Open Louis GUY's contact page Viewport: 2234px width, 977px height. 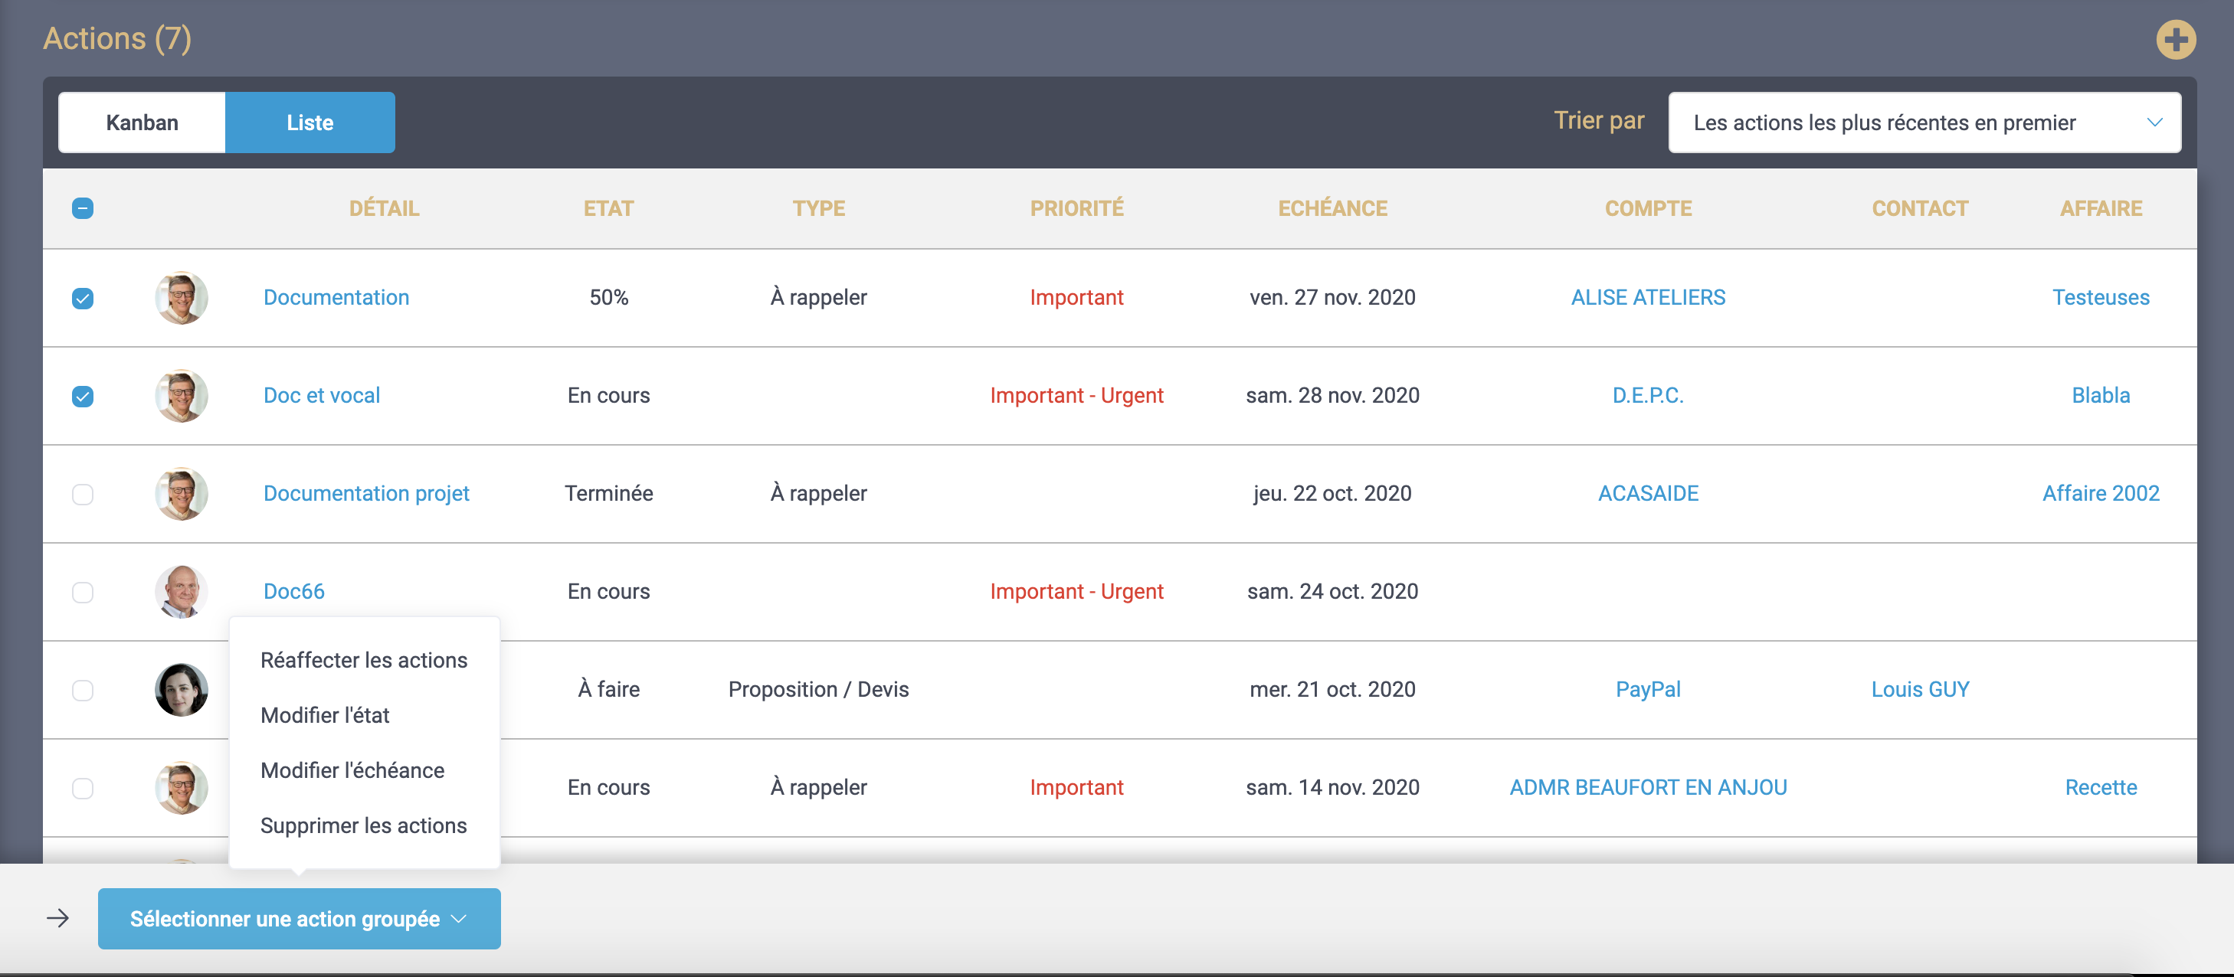pyautogui.click(x=1918, y=689)
